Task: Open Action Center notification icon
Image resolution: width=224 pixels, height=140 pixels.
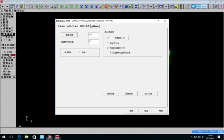Action: [219, 137]
